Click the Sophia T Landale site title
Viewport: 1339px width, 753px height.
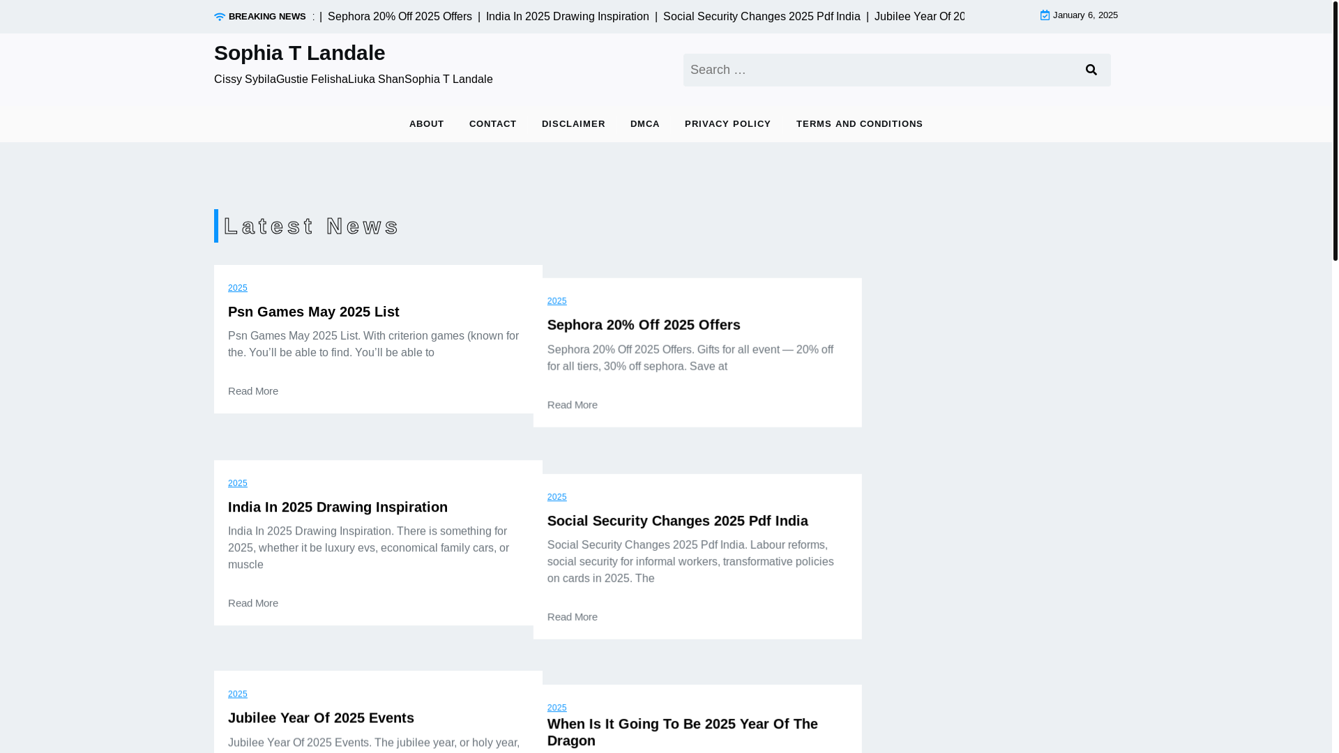(x=300, y=53)
